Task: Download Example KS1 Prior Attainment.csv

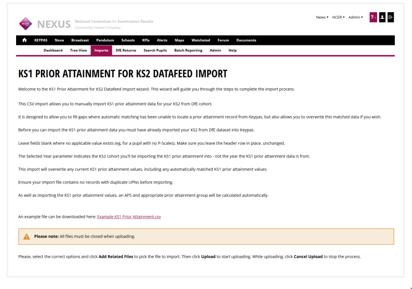Action: (x=129, y=216)
